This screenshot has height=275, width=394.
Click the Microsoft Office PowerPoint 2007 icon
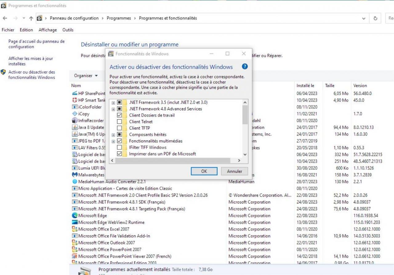(74, 249)
